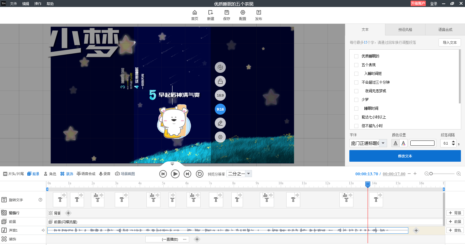Click the 录音 record tool
The image size is (465, 245).
pos(105,174)
